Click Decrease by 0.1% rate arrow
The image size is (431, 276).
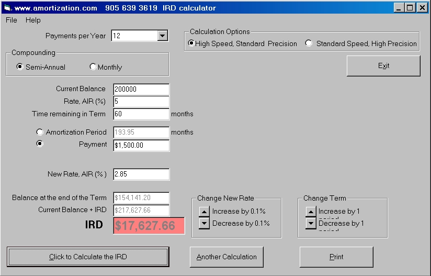tap(204, 223)
